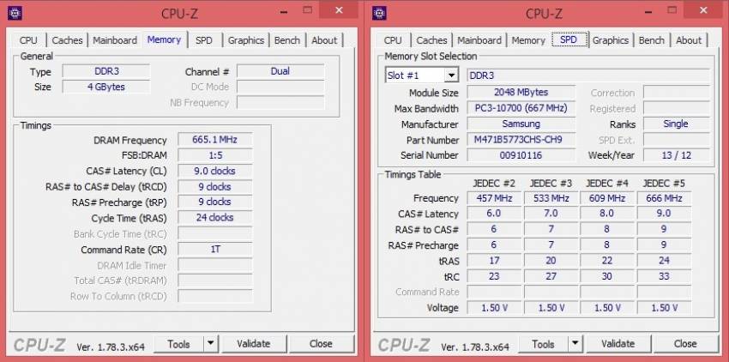Screen dimensions: 729x362
Task: Click Tools button in left window
Action: (179, 344)
